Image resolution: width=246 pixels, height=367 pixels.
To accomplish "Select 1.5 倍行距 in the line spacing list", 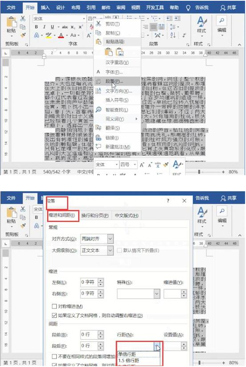I will tap(139, 360).
